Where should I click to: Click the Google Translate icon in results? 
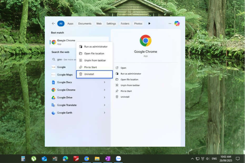tap(54, 105)
